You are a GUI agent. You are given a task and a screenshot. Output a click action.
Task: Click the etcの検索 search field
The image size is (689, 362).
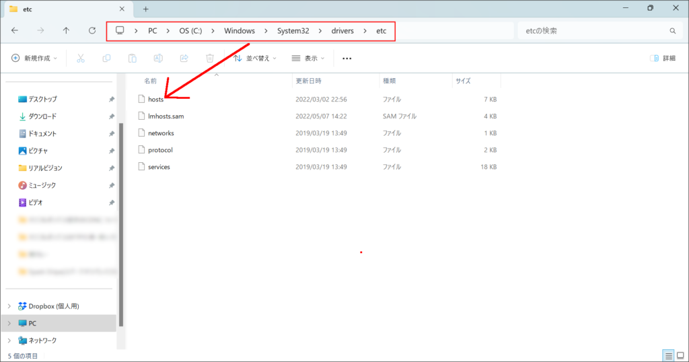592,31
